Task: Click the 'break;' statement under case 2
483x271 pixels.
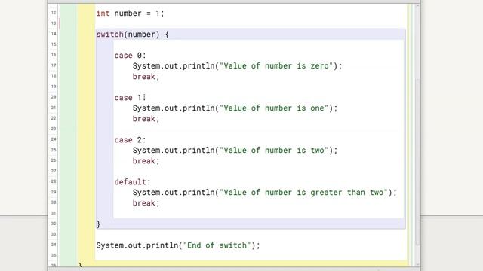Action: click(x=146, y=161)
